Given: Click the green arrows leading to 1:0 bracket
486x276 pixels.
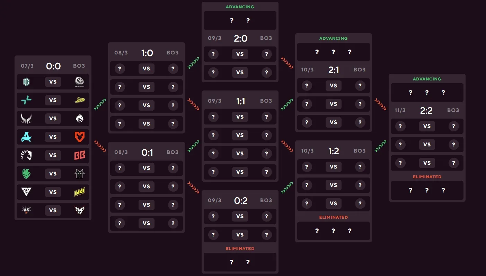Looking at the screenshot, I should click(100, 104).
